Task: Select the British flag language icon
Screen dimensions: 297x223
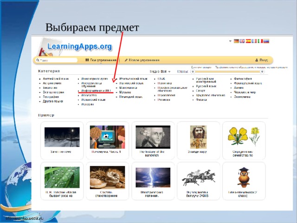Action: pos(242,41)
